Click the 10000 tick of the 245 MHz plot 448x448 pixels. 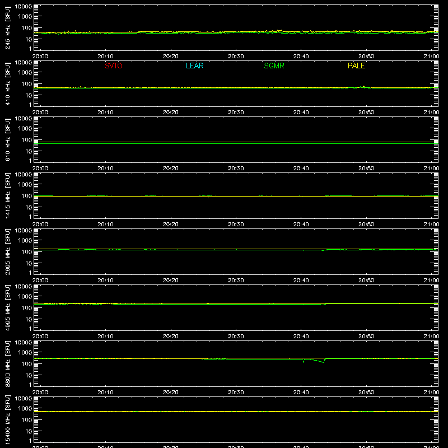(24, 7)
